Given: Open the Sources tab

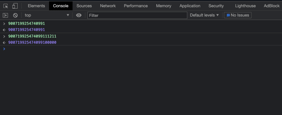Looking at the screenshot, I should pos(84,6).
